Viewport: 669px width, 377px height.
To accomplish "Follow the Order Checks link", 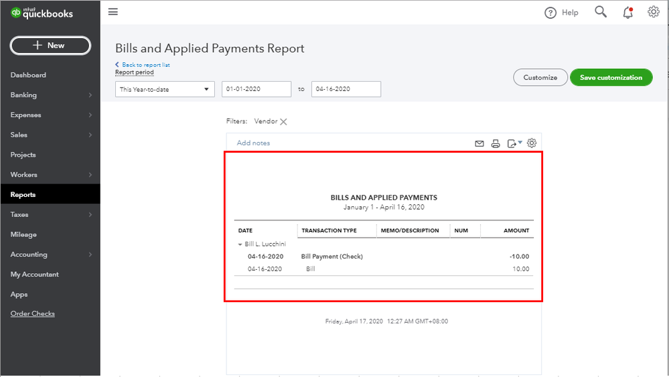I will pyautogui.click(x=32, y=313).
